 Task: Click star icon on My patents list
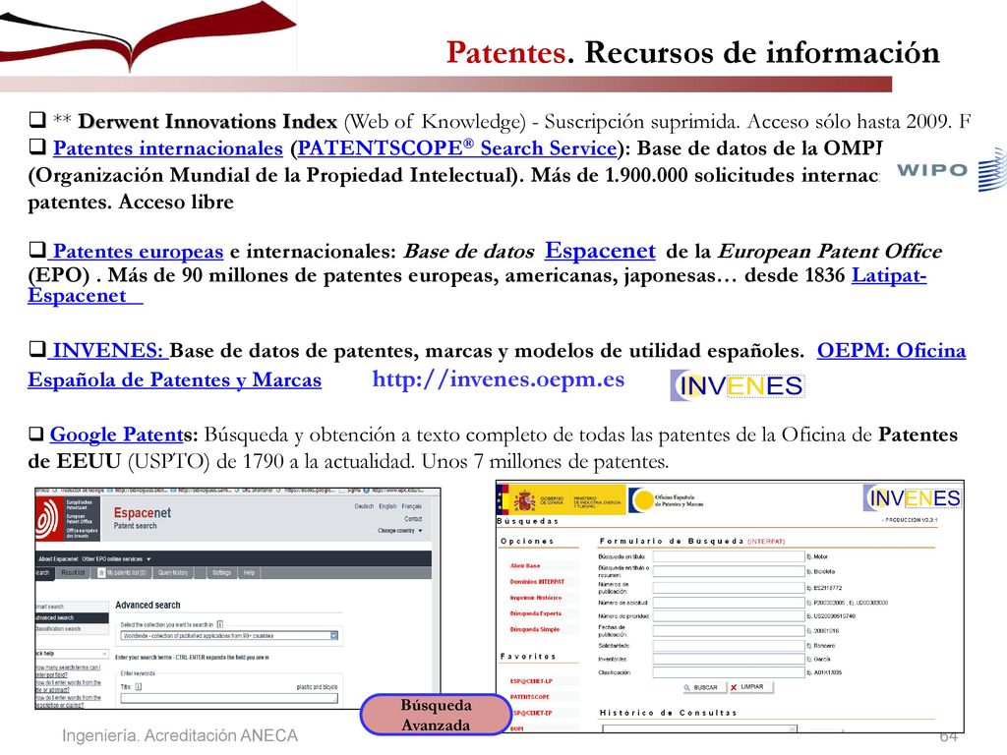[x=101, y=573]
